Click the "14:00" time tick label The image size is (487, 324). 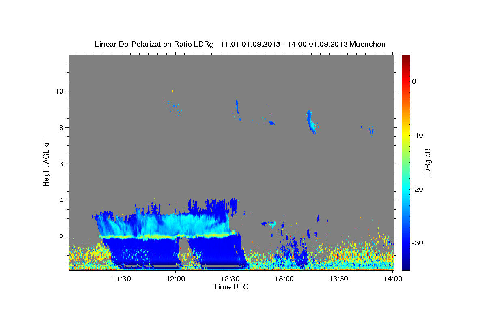tap(393, 279)
